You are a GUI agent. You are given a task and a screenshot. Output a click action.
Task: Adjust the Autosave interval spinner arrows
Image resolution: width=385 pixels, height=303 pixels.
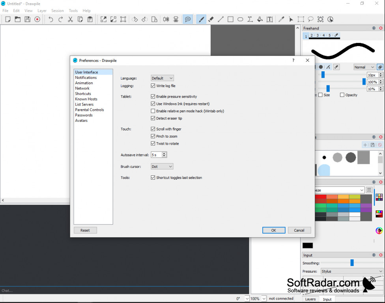click(x=164, y=154)
